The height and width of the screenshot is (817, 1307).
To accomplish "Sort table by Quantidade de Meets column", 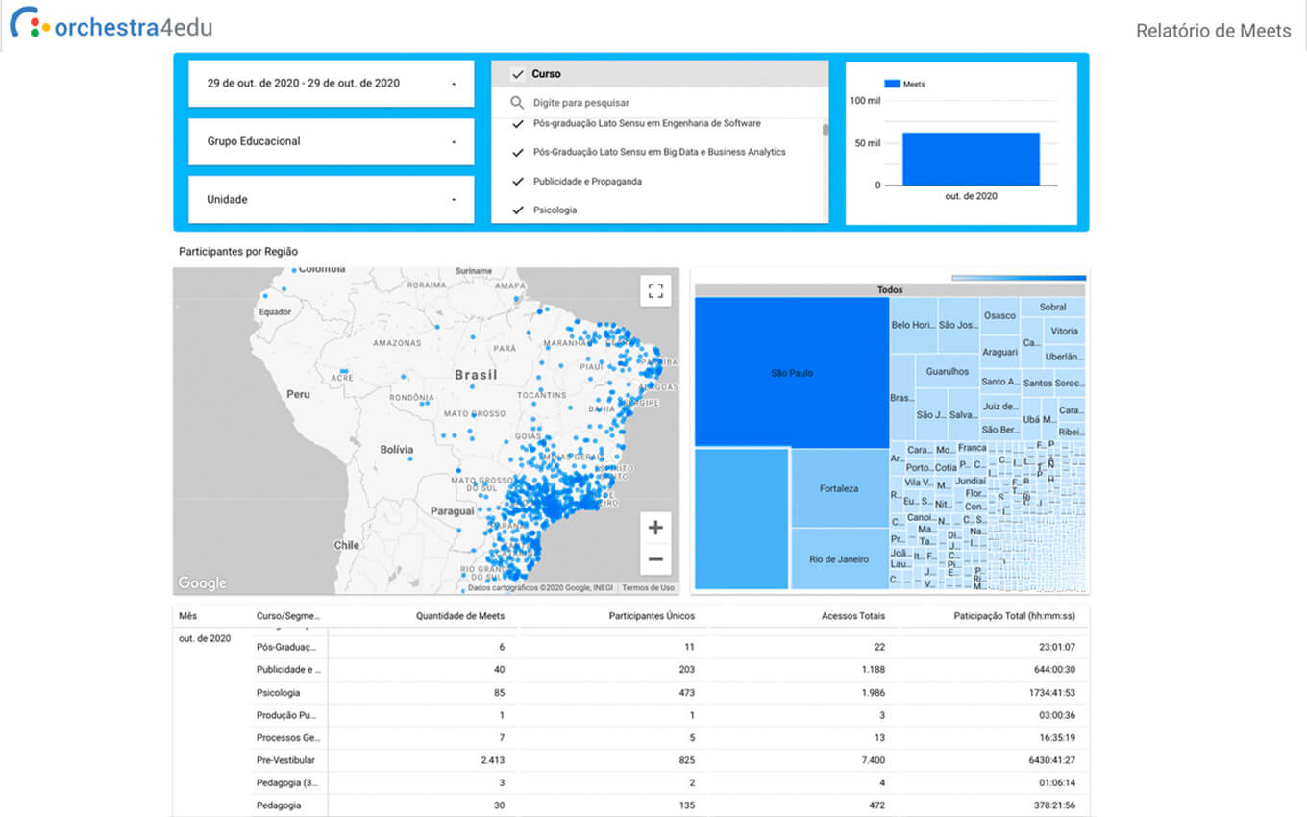I will point(459,616).
